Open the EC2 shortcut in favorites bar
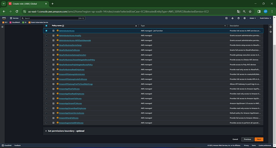 click(5, 22)
